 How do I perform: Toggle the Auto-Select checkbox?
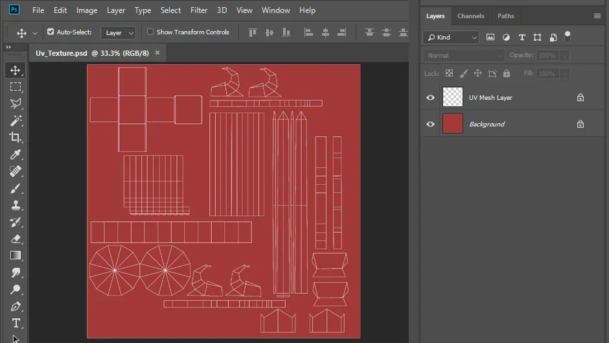pos(51,32)
